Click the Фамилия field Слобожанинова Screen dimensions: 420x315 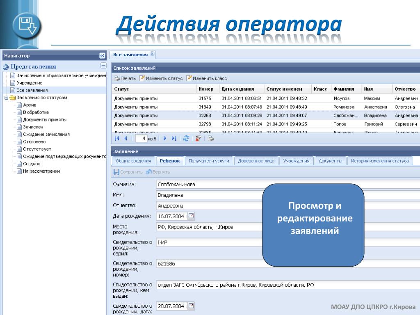pos(288,184)
